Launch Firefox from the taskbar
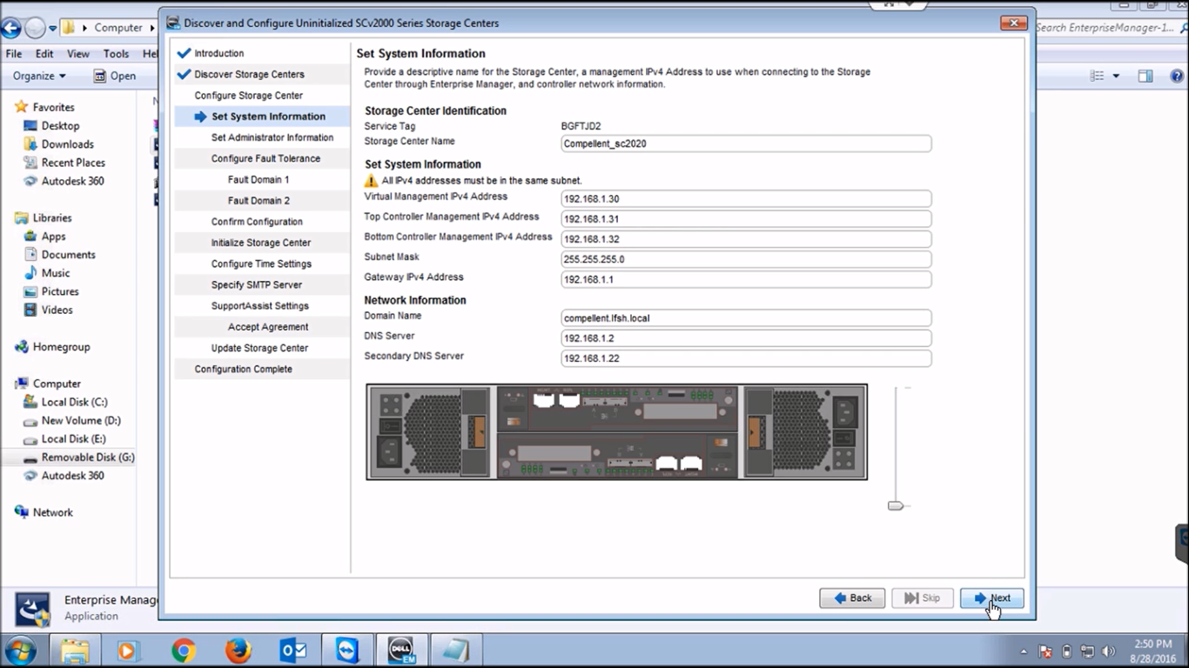This screenshot has width=1189, height=668. [x=236, y=650]
